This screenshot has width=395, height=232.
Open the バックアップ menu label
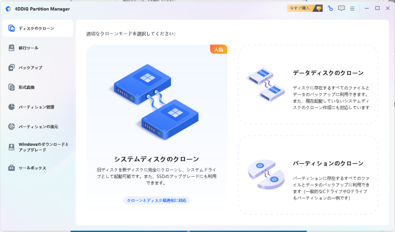click(x=30, y=68)
